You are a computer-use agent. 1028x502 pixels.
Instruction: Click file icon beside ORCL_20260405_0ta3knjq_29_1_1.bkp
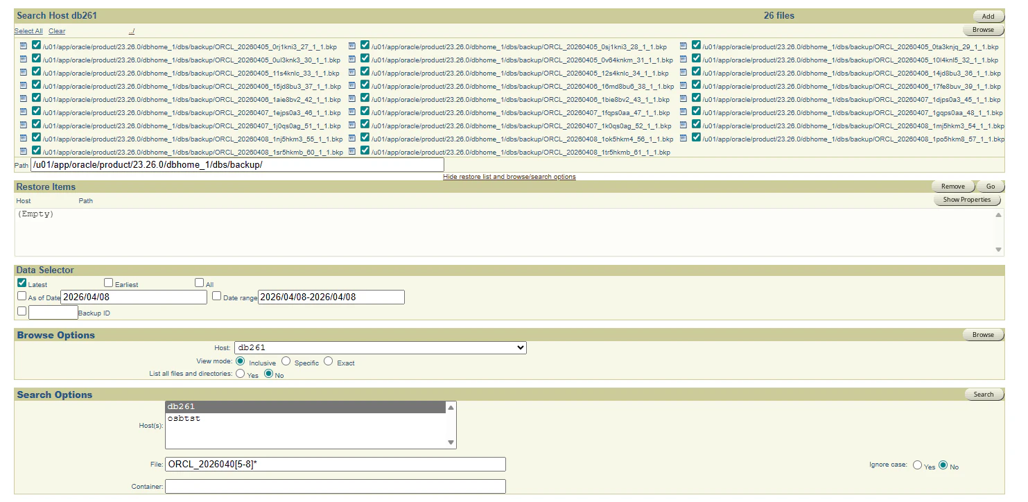point(683,46)
